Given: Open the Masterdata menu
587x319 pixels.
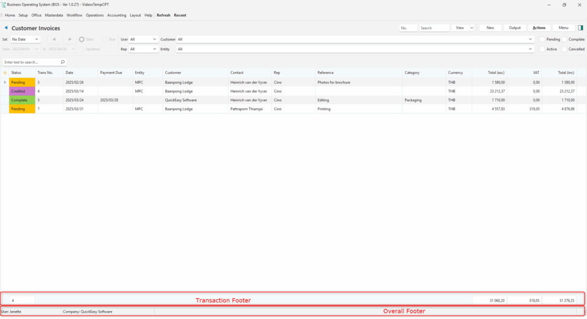Looking at the screenshot, I should [54, 15].
